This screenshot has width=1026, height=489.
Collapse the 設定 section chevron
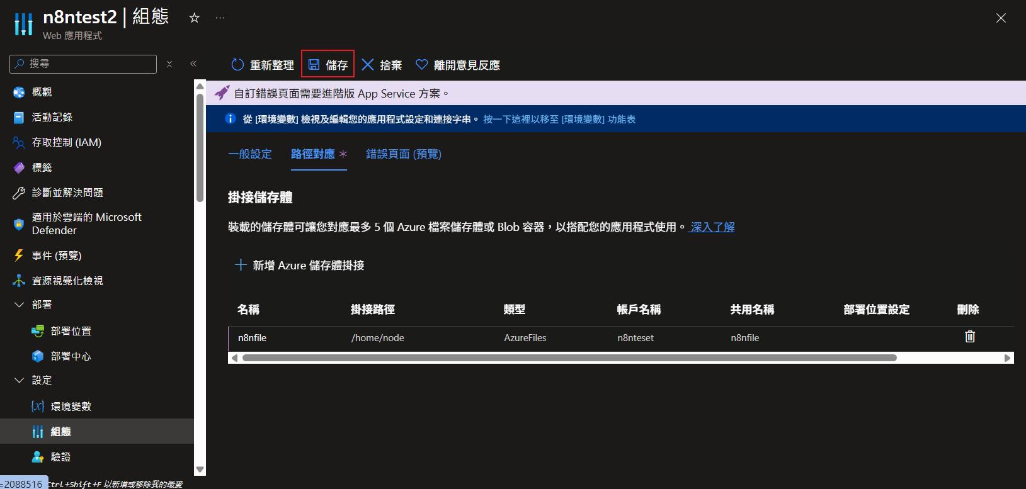click(x=19, y=380)
